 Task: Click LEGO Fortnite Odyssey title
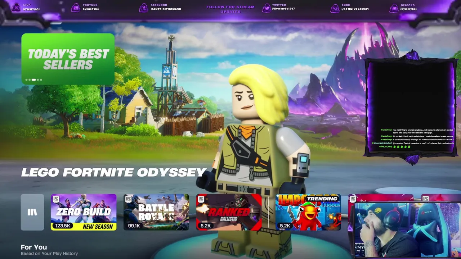113,172
